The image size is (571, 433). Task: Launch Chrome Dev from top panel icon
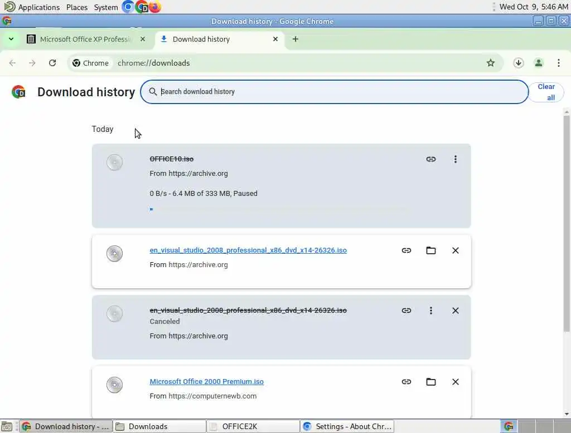point(141,7)
